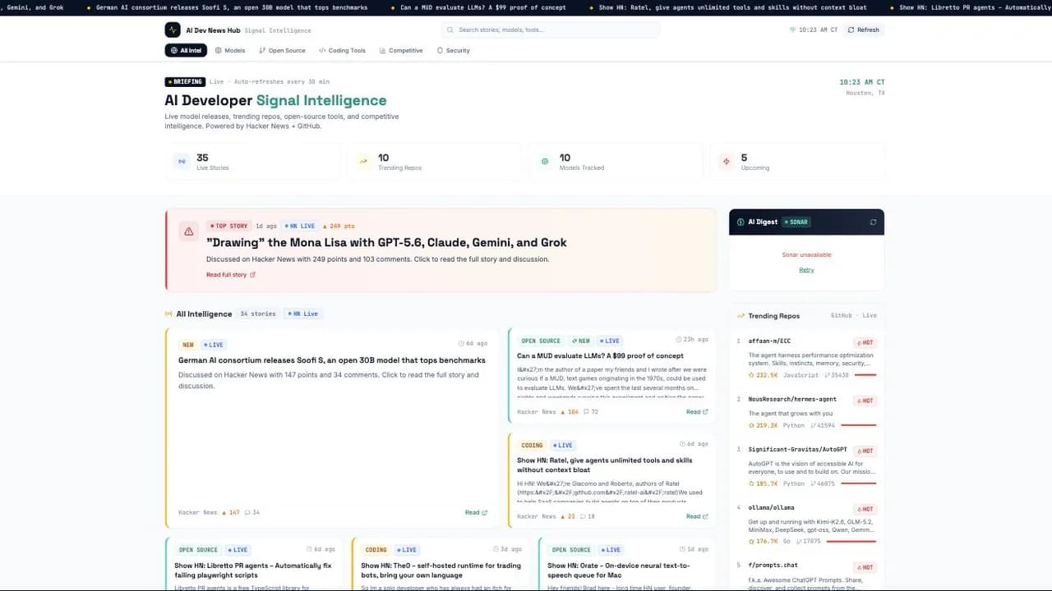Click Retry in AI Digest panel
This screenshot has width=1052, height=591.
click(806, 270)
